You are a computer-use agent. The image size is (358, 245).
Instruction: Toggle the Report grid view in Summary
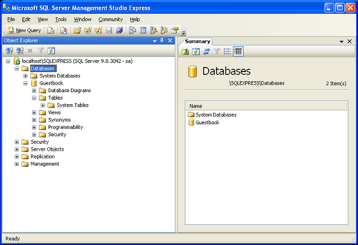tap(238, 52)
